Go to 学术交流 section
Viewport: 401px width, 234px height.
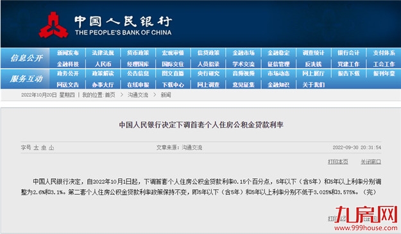pos(243,64)
